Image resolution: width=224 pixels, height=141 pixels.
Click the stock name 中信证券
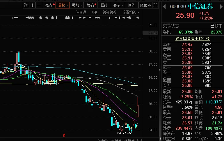pyautogui.click(x=200, y=6)
